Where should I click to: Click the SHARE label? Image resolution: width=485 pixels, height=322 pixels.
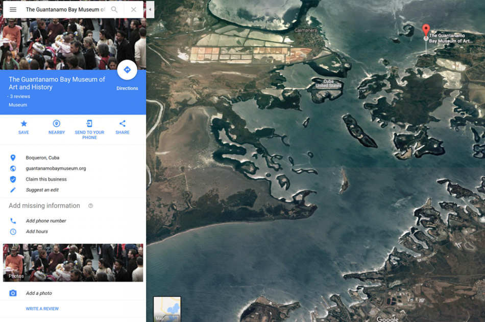[123, 132]
